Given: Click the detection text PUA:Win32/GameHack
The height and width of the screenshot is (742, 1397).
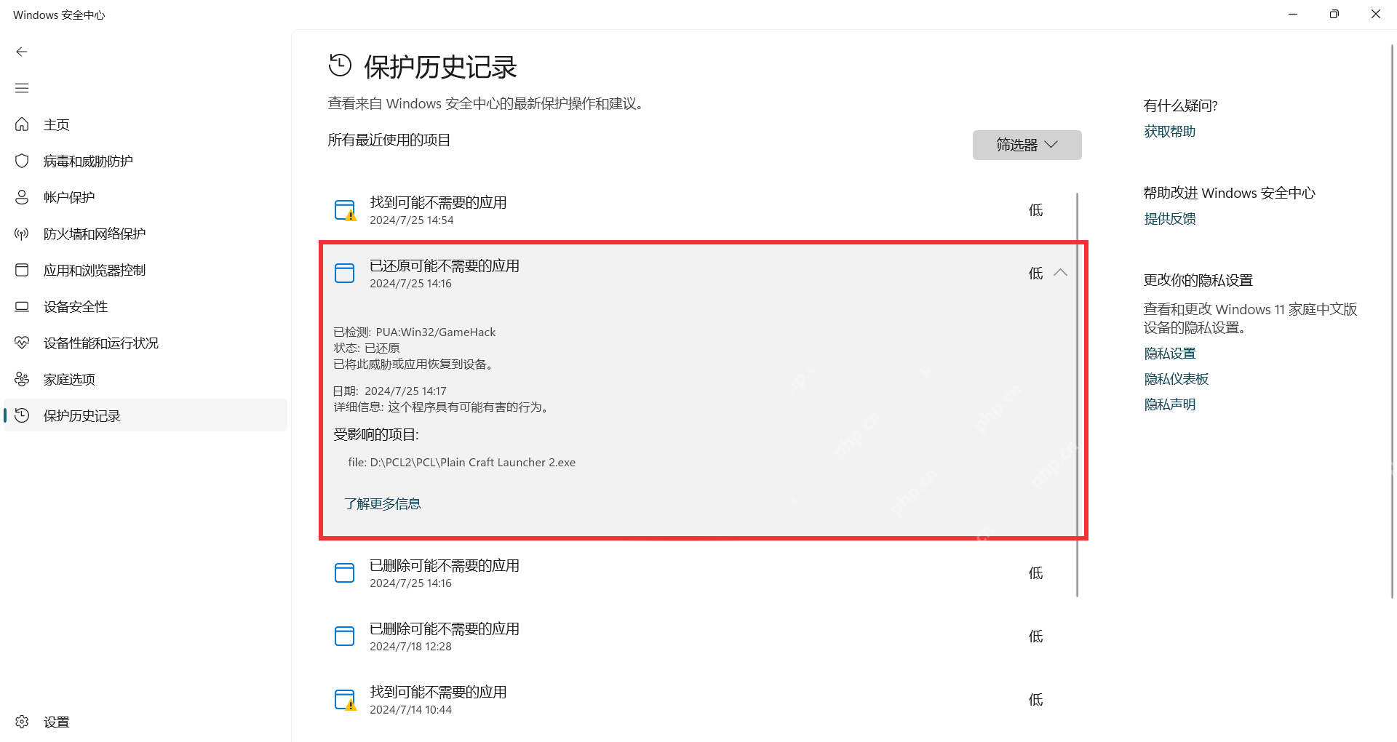Looking at the screenshot, I should click(x=436, y=332).
